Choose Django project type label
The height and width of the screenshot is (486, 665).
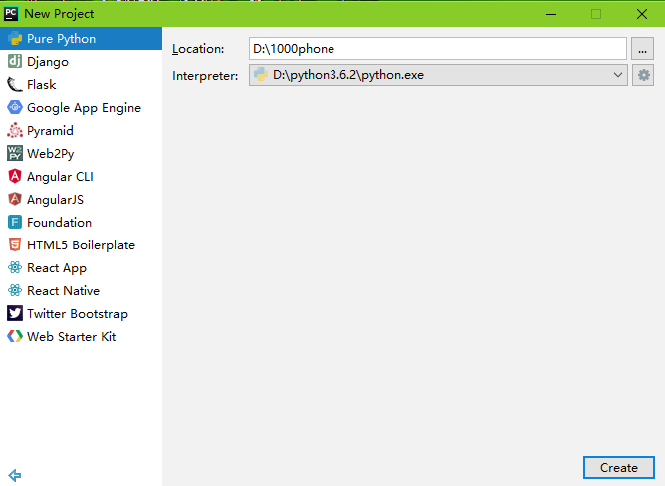pyautogui.click(x=48, y=62)
